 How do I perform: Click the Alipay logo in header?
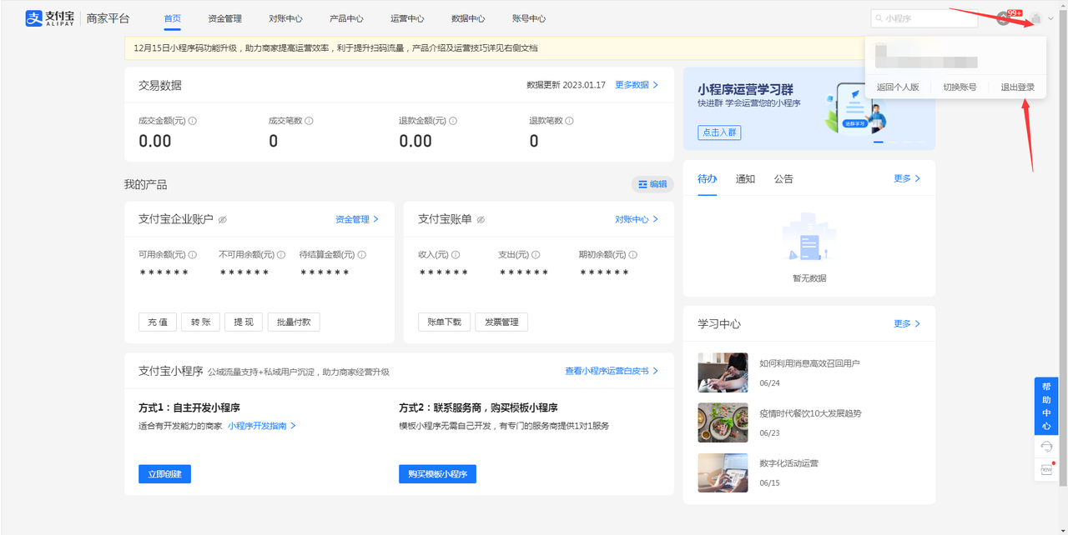tap(50, 18)
